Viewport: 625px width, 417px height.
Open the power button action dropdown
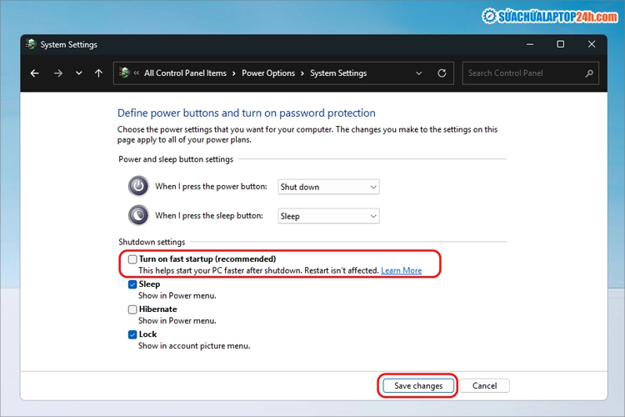click(x=328, y=187)
